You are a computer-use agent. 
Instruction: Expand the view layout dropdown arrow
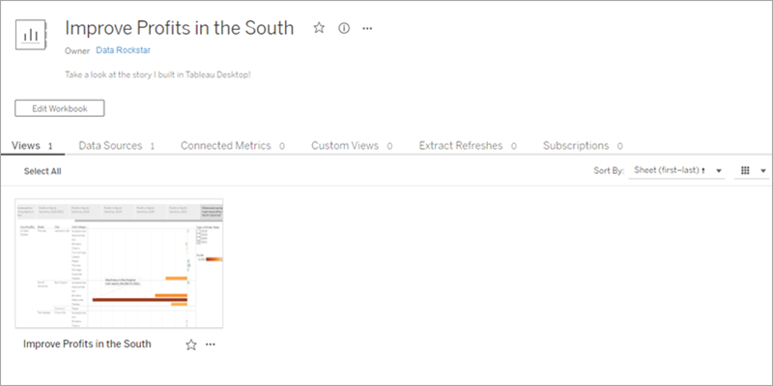tap(763, 171)
